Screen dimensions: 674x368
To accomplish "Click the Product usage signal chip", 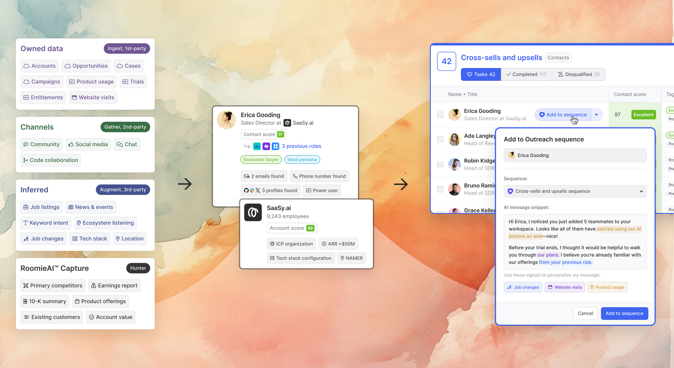I will [x=607, y=287].
